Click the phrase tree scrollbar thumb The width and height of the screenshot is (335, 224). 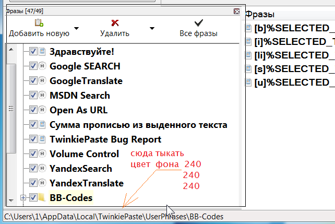11,109
